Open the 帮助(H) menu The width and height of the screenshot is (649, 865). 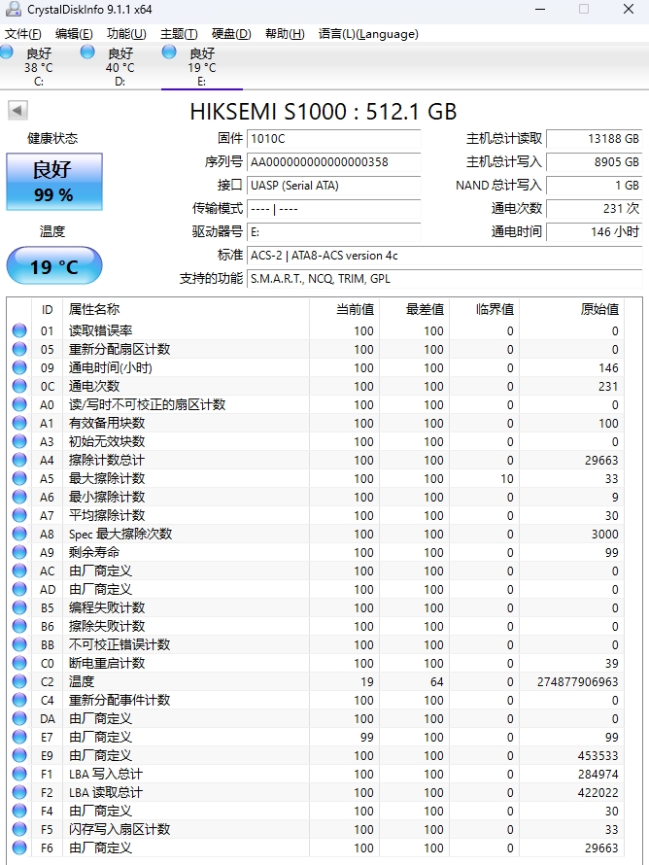(x=285, y=34)
